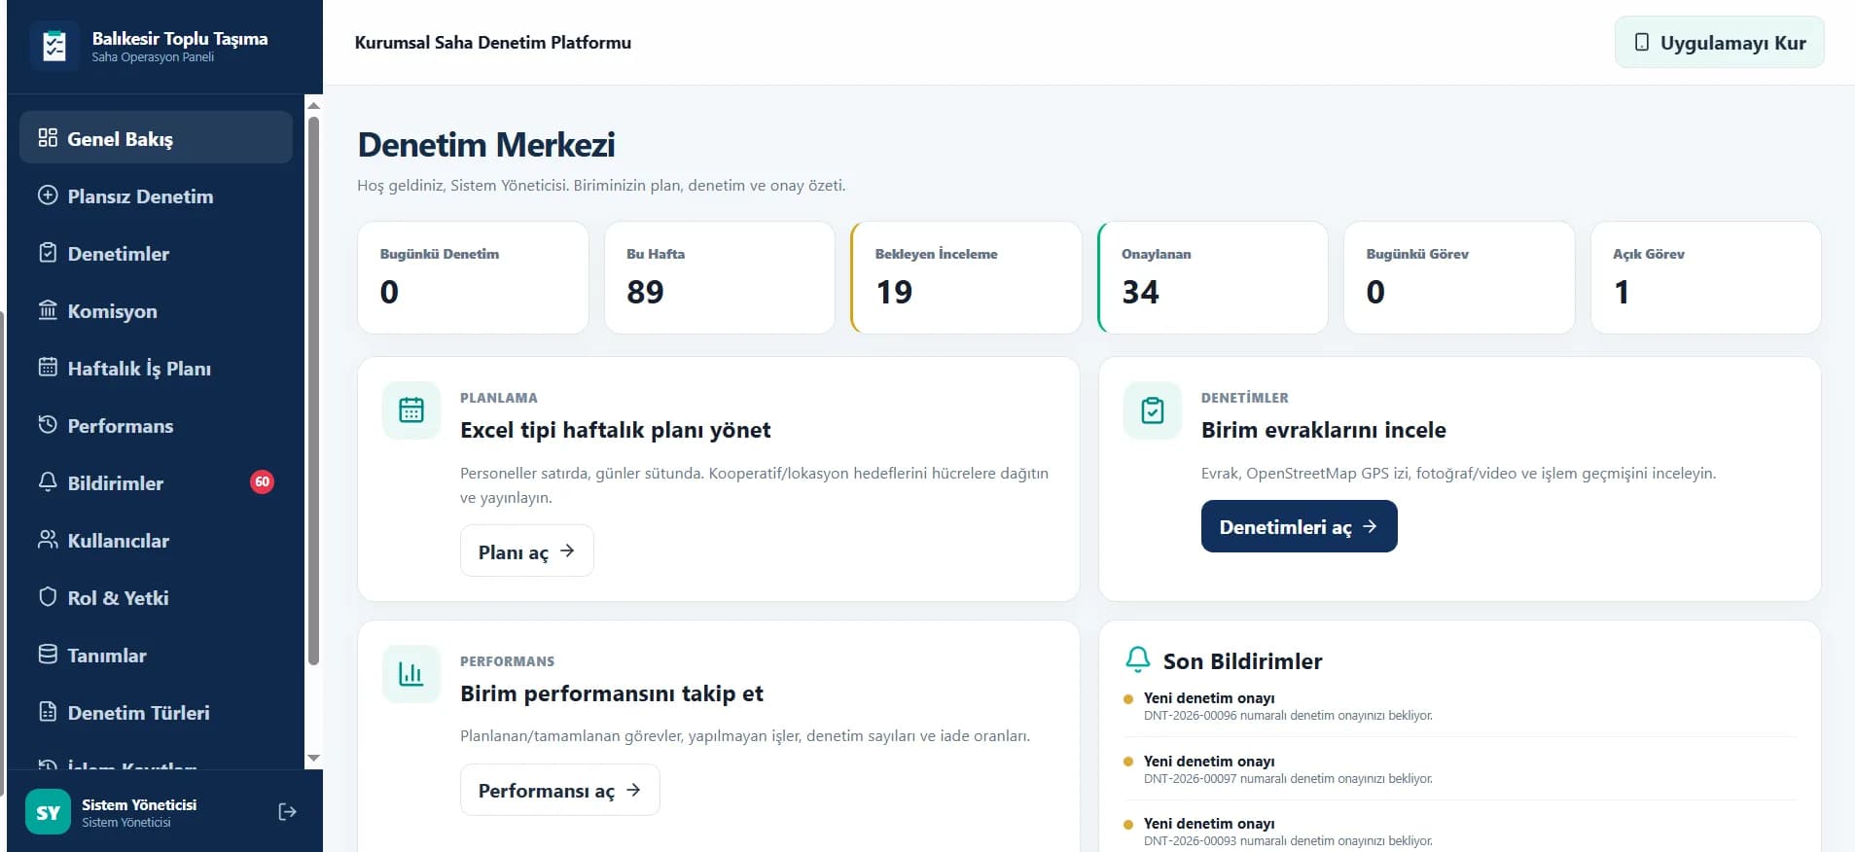Click the 60 notifications badge
The width and height of the screenshot is (1855, 852).
(262, 481)
